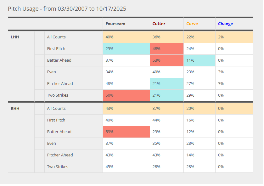Click the Cutter column header
The height and width of the screenshot is (186, 264).
coord(159,24)
